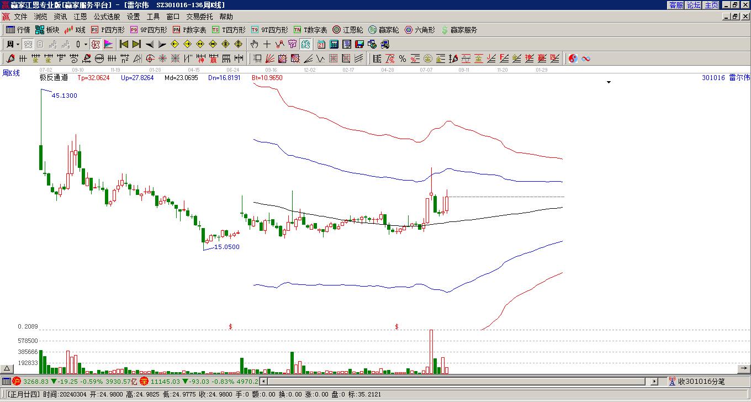The image size is (751, 402).
Task: Click the yin-yang icon in drawing toolbar
Action: pyautogui.click(x=573, y=59)
